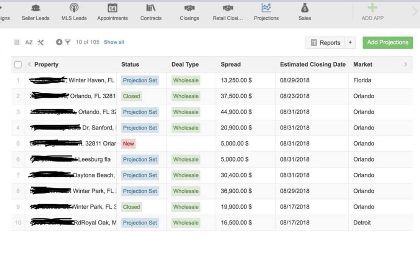Screen dimensions: 420x260
Task: Click the Show all link
Action: (x=114, y=42)
